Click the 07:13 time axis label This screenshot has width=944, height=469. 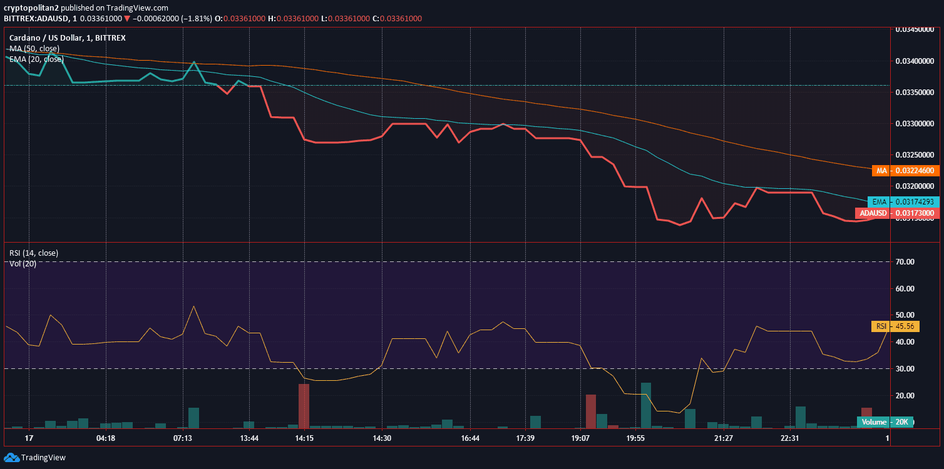pos(183,438)
